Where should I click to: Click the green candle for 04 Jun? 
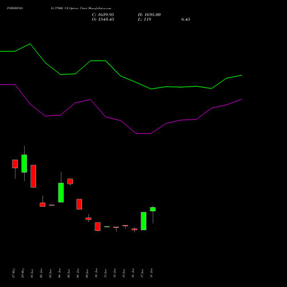pos(61,192)
